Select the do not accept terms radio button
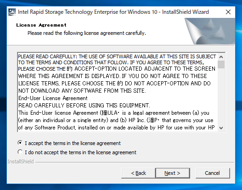Viewport: 242px width, 190px height. 20,152
